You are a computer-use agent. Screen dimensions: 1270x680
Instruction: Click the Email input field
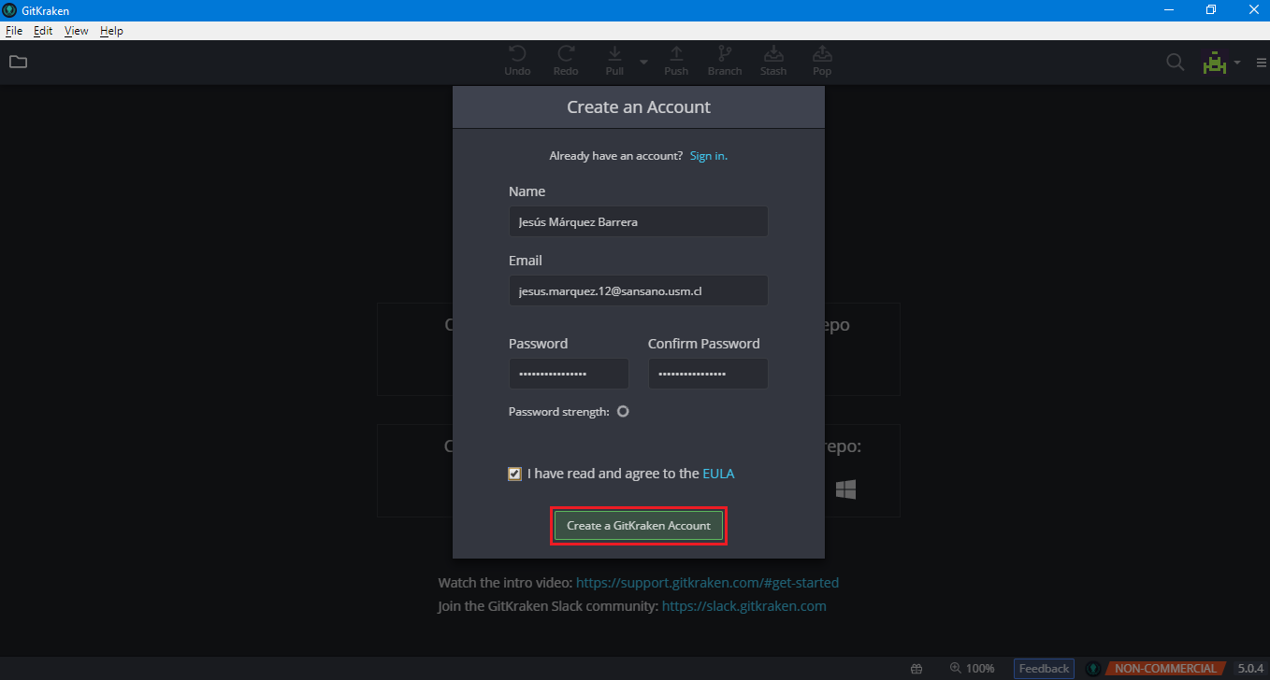[x=639, y=290]
